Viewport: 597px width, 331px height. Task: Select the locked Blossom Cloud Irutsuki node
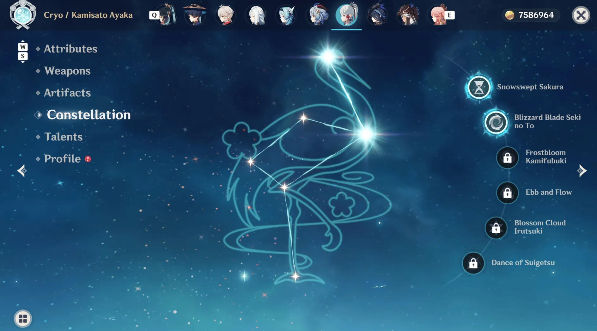coord(496,228)
